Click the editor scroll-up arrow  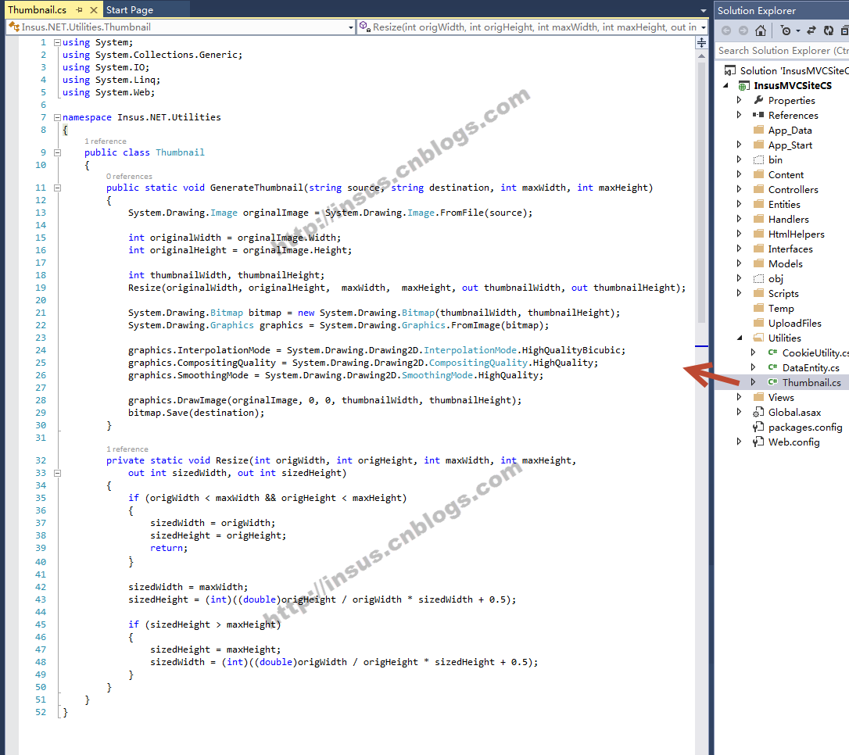(701, 55)
